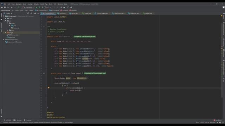Open the TODO tool window
Image resolution: width=225 pixels, height=126 pixels.
7,120
